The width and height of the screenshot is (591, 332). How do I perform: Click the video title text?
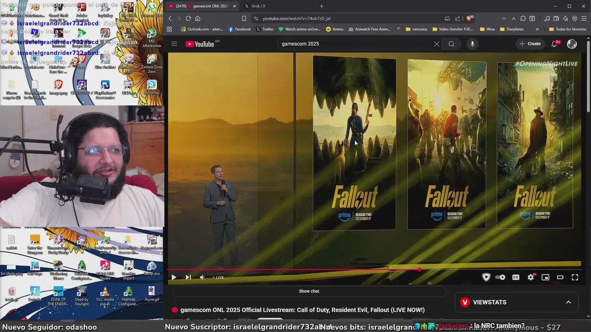(x=302, y=310)
